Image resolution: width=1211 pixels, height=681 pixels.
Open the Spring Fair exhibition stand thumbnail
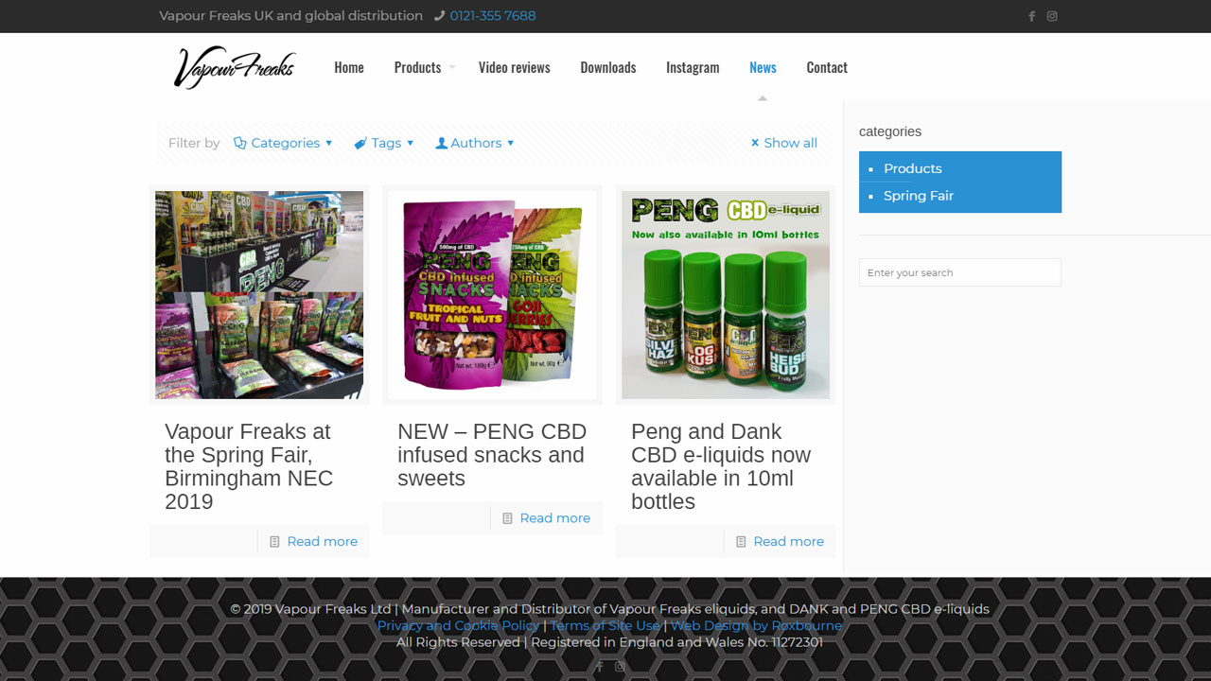point(259,295)
